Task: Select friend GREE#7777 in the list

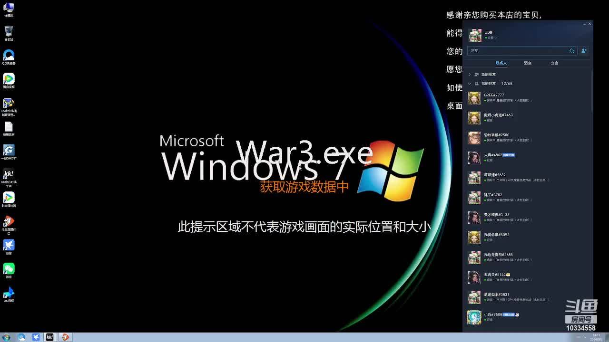Action: tap(528, 98)
